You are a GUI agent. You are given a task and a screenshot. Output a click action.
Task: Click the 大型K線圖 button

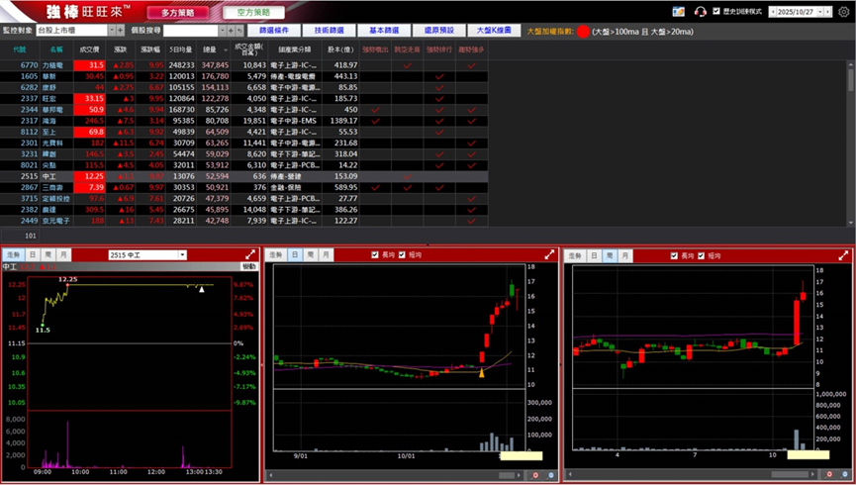[x=492, y=31]
